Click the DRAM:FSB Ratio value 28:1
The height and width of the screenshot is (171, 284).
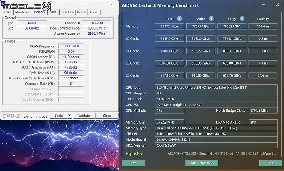click(x=263, y=122)
